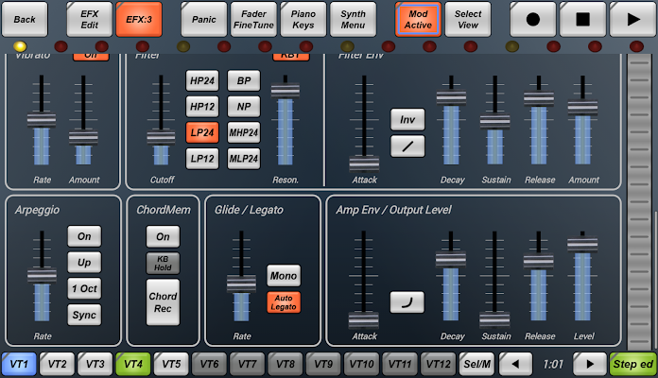Toggle Arpeggio Sync
The height and width of the screenshot is (378, 658).
click(84, 315)
